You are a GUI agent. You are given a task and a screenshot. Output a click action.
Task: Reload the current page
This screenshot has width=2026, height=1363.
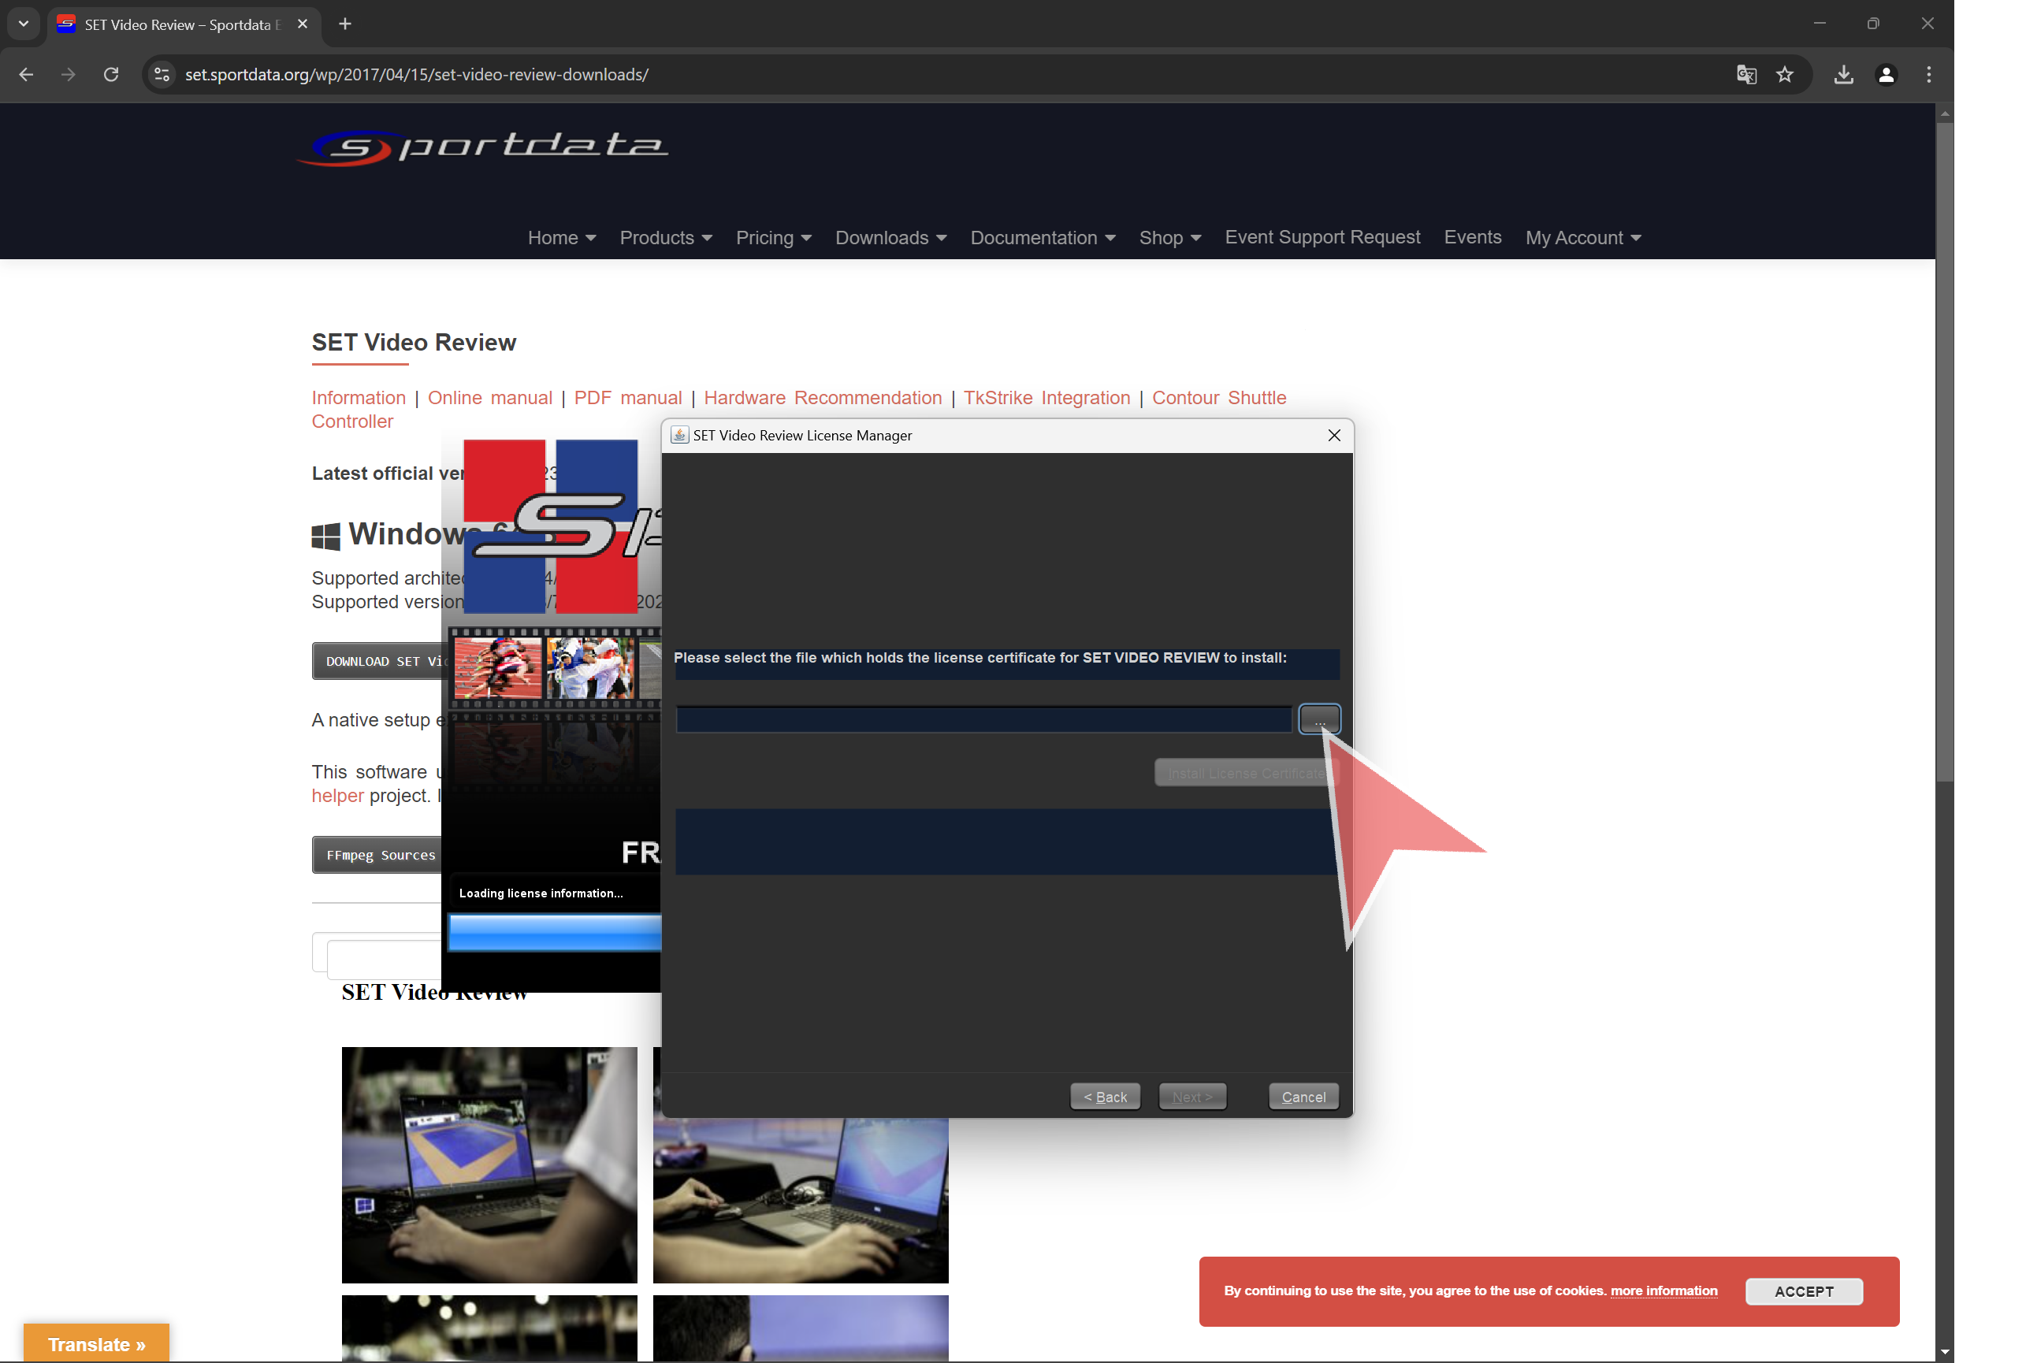click(x=110, y=75)
